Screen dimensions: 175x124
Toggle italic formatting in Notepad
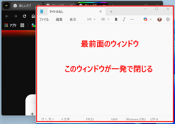tap(124, 20)
